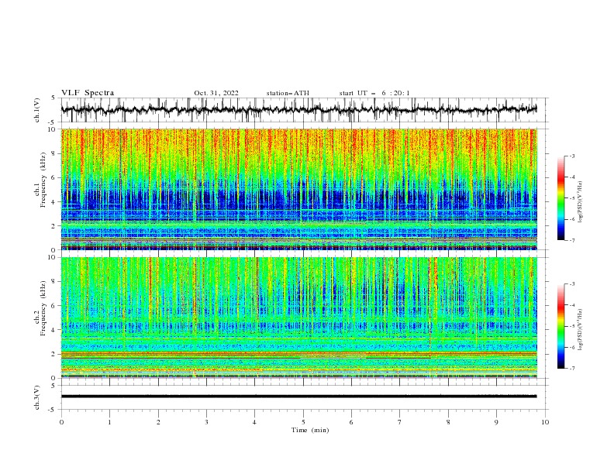This screenshot has height=474, width=614.
Task: Click time axis tick label "1"
Action: point(109,422)
